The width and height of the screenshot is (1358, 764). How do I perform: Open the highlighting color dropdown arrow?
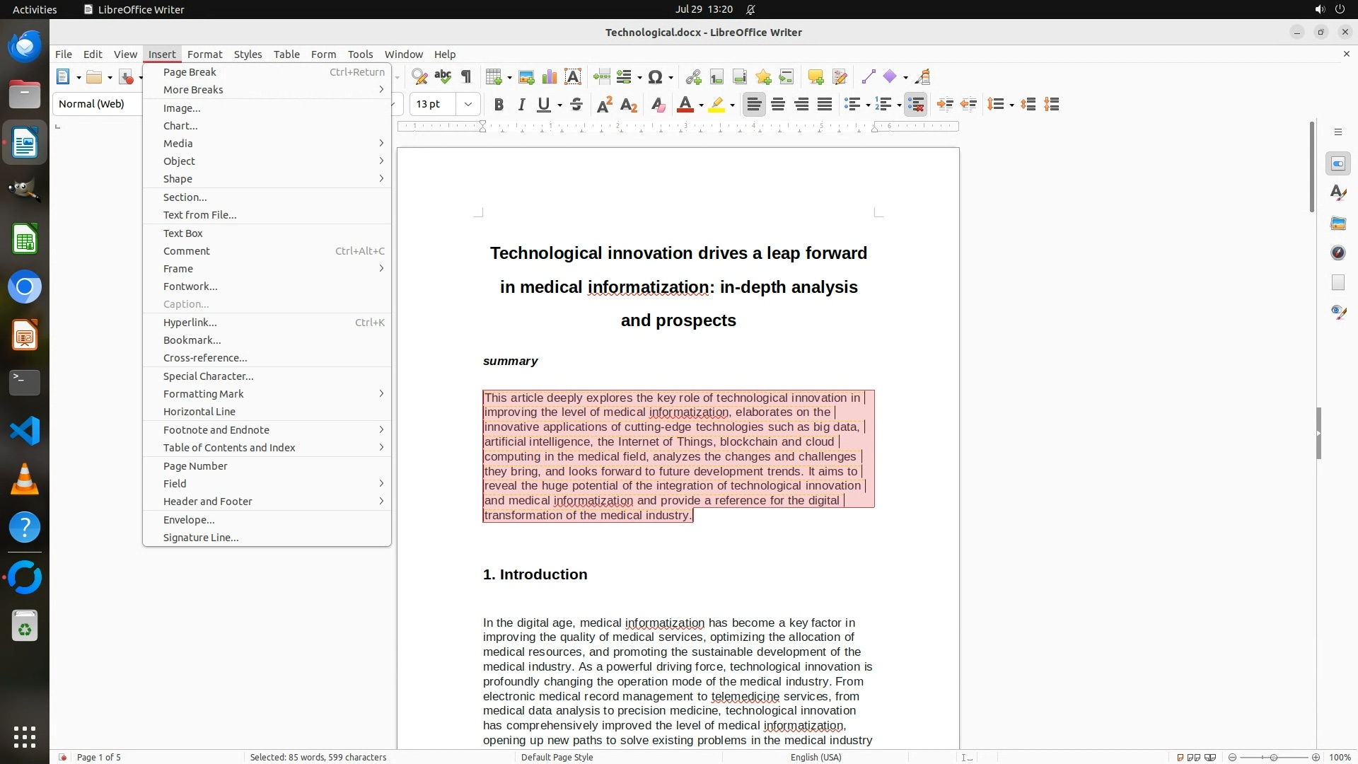click(732, 105)
